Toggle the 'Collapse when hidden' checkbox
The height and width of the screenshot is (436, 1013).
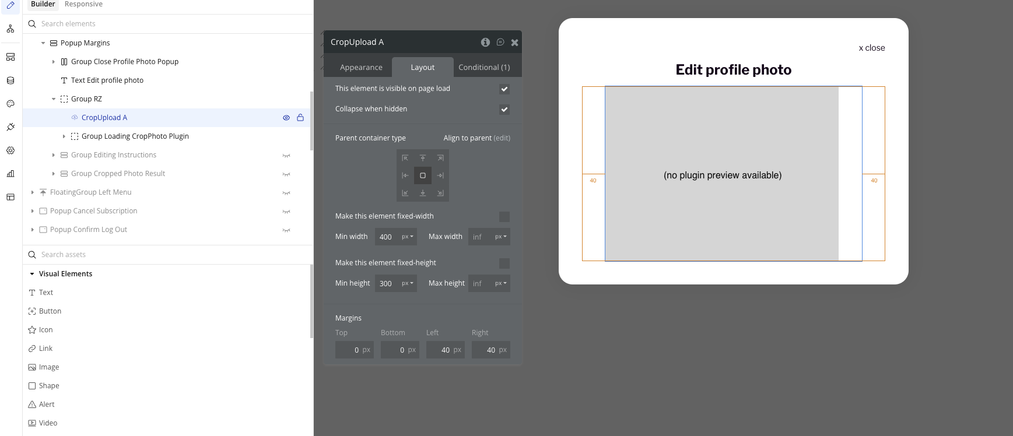pyautogui.click(x=504, y=110)
